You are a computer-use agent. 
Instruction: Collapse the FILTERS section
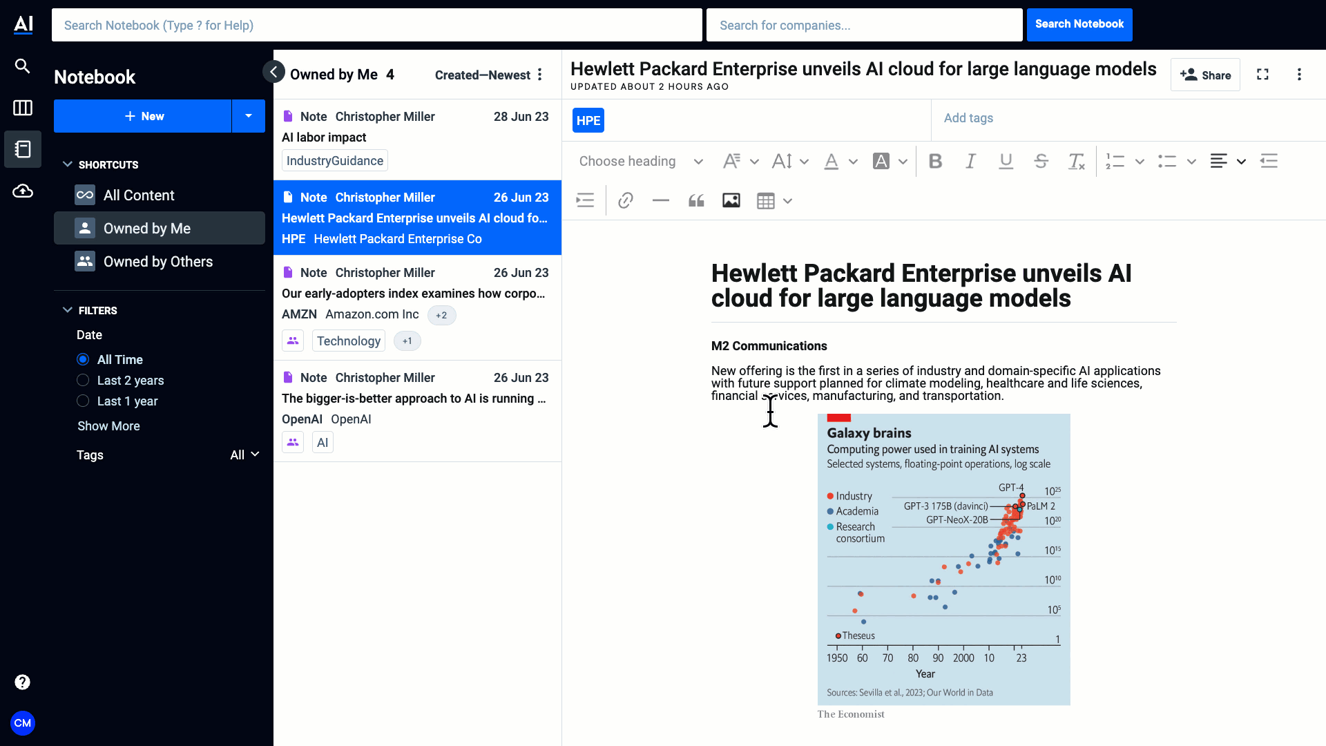(68, 310)
